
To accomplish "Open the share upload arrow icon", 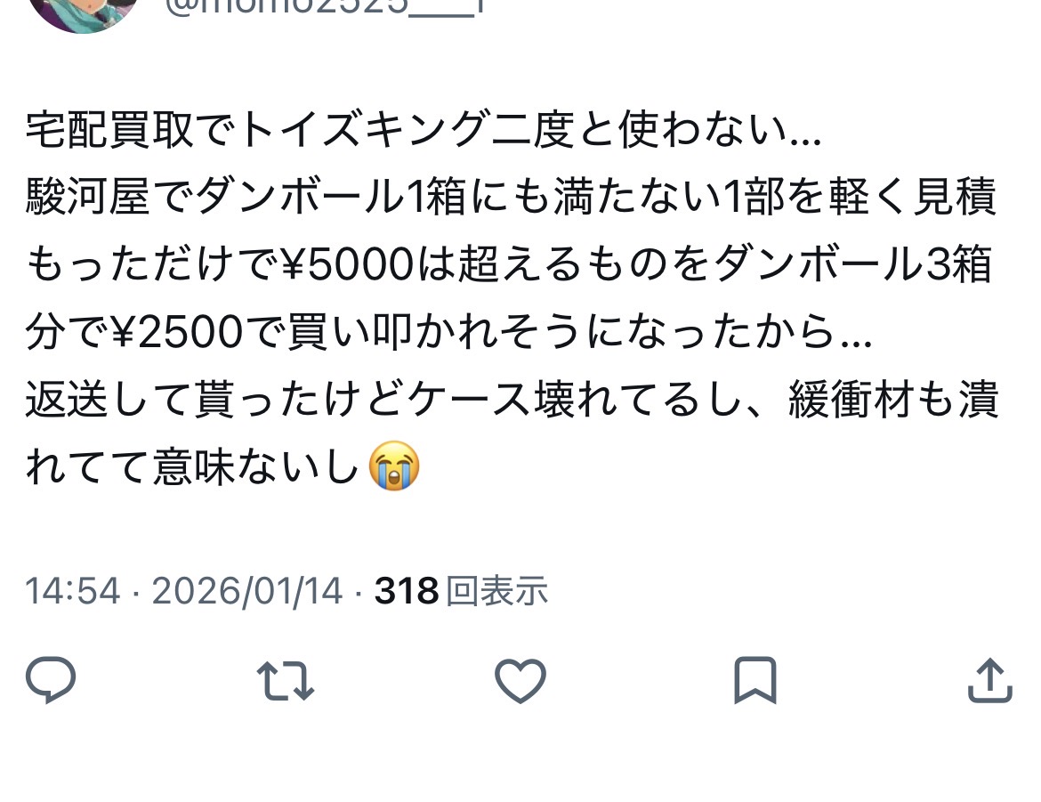I will point(990,680).
